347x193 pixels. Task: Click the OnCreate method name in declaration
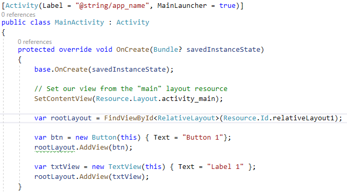pos(133,50)
